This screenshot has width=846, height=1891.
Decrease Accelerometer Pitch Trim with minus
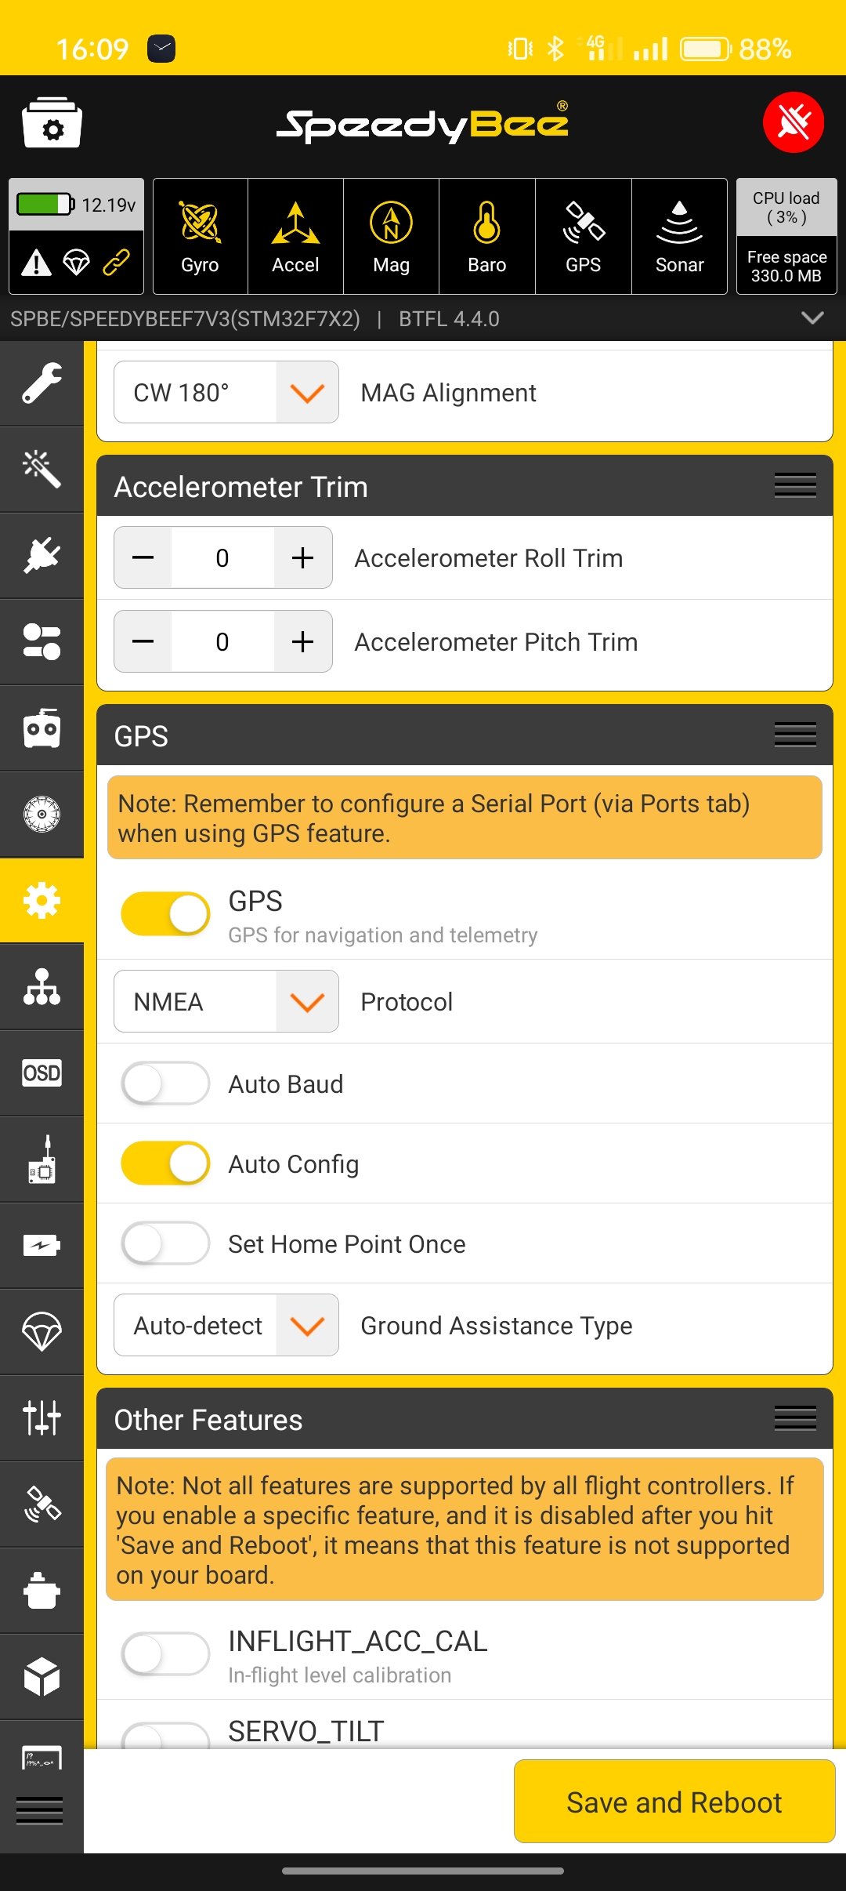(x=143, y=641)
